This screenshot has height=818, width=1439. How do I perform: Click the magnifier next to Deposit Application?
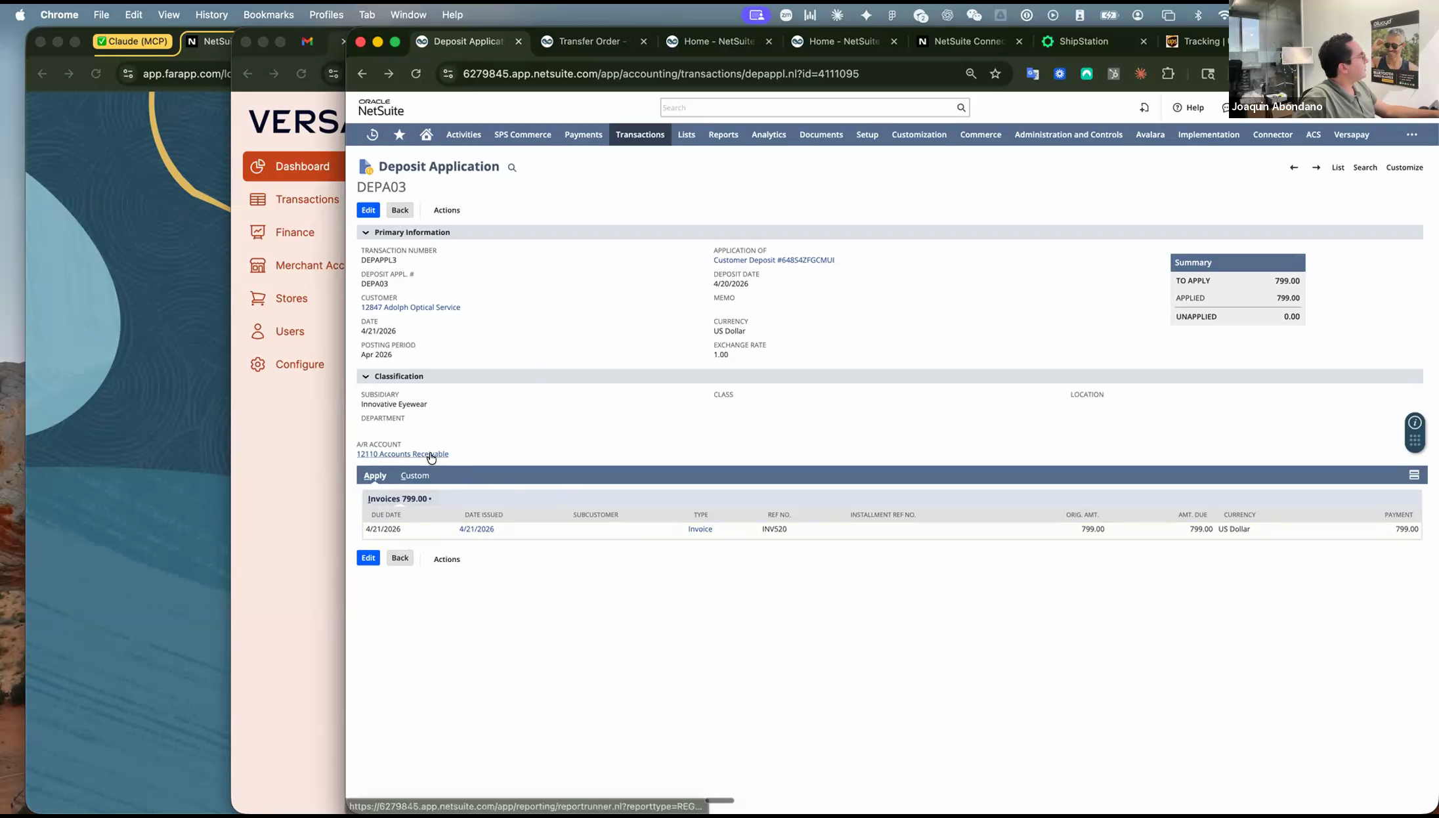pyautogui.click(x=512, y=168)
